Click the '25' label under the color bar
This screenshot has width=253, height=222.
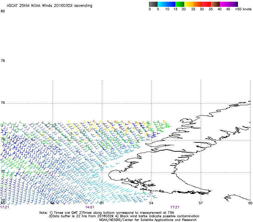[193, 9]
